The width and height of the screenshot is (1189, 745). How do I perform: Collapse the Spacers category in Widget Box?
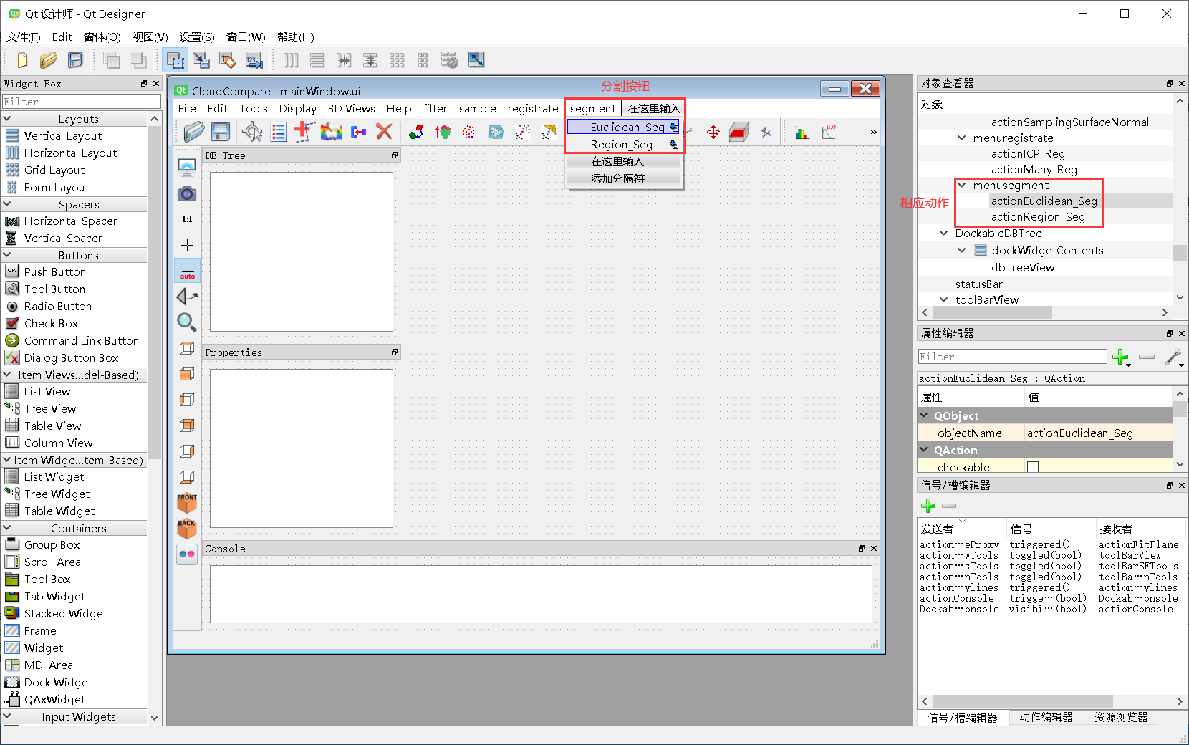[x=7, y=204]
